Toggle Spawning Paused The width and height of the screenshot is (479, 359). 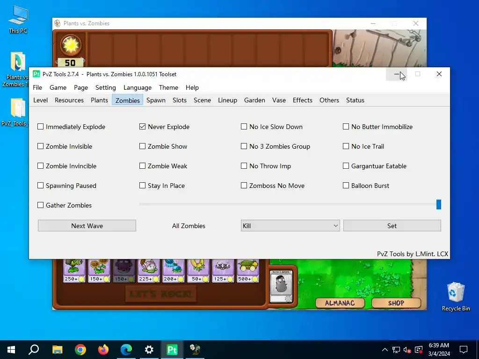coord(40,185)
